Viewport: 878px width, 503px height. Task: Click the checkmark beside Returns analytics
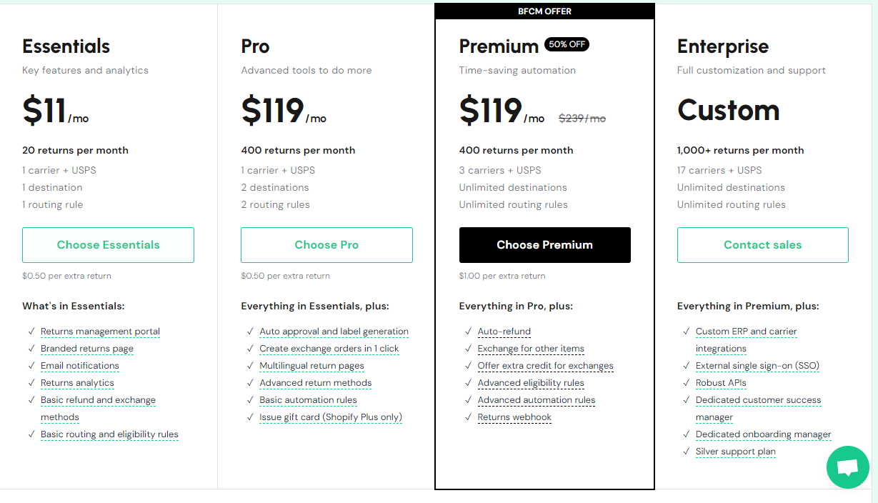(x=32, y=383)
